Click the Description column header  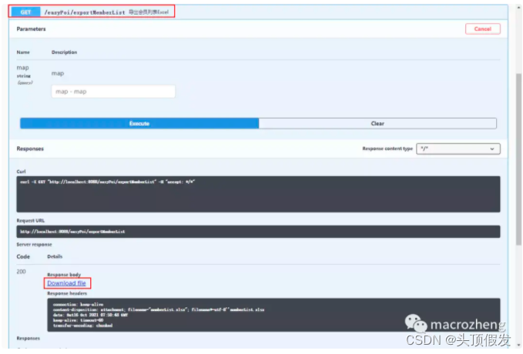click(x=64, y=52)
